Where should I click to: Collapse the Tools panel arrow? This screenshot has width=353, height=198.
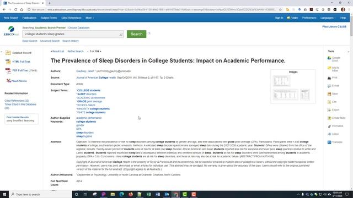[x=348, y=51]
